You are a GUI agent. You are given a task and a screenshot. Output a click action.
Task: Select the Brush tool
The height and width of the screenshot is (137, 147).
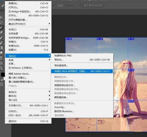pos(1,37)
